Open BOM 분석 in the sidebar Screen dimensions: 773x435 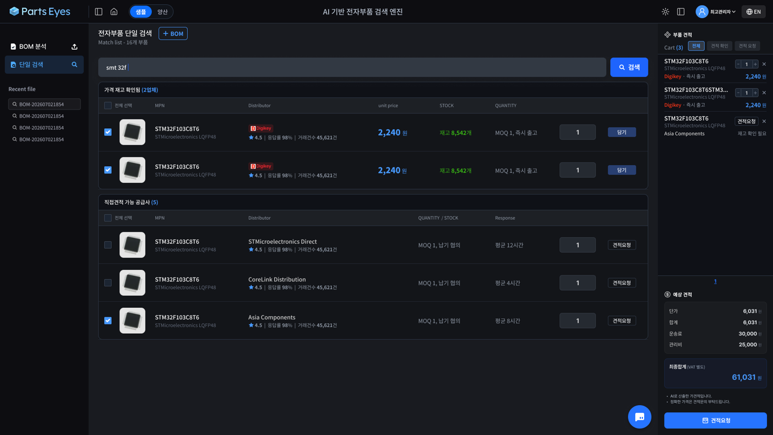pos(33,47)
